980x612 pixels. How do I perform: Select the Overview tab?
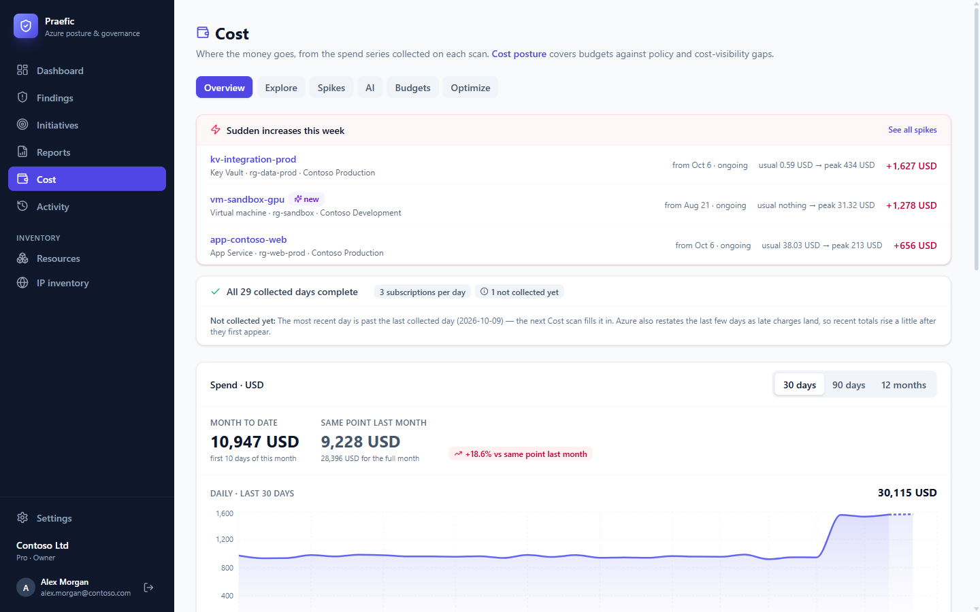click(225, 88)
